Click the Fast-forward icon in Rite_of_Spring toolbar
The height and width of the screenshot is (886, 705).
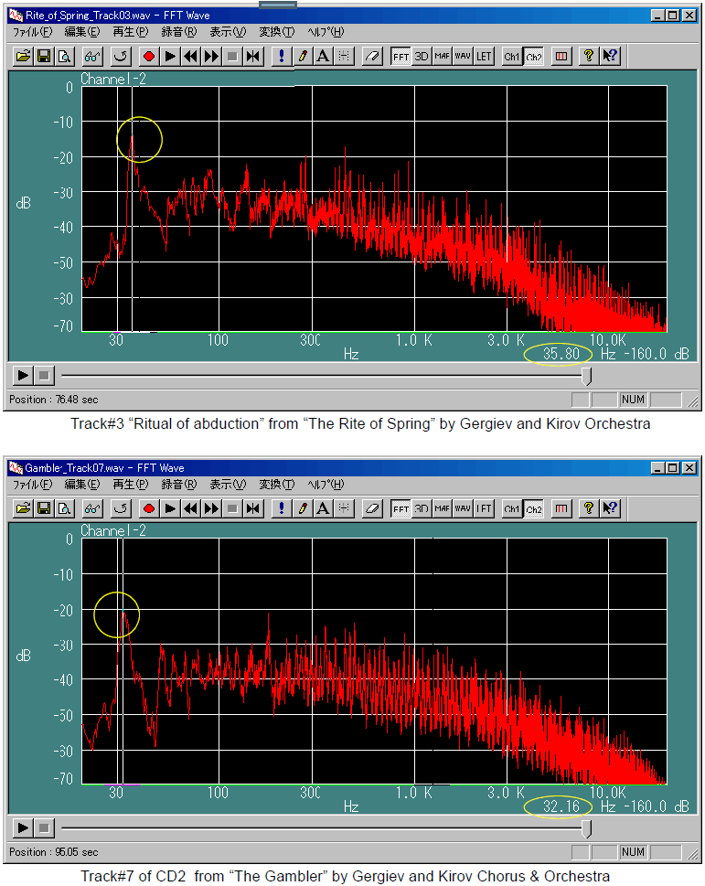click(211, 56)
